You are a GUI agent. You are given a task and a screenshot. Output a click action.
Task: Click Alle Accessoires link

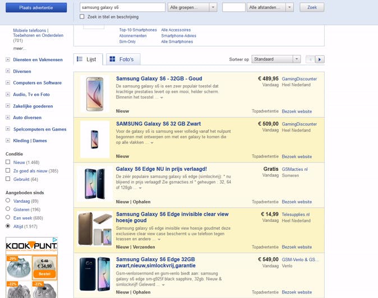click(x=176, y=30)
